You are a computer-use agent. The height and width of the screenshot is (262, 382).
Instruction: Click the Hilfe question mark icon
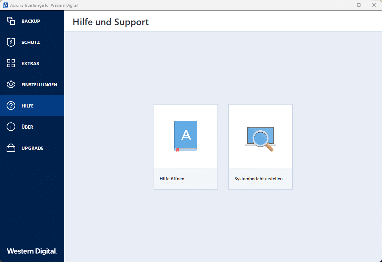click(11, 106)
